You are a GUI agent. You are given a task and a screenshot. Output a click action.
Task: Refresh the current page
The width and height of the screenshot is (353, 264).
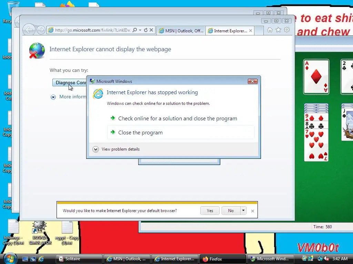pyautogui.click(x=146, y=30)
